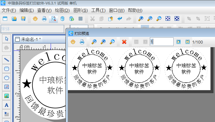Click the save document icon
The width and height of the screenshot is (215, 122).
(23, 19)
